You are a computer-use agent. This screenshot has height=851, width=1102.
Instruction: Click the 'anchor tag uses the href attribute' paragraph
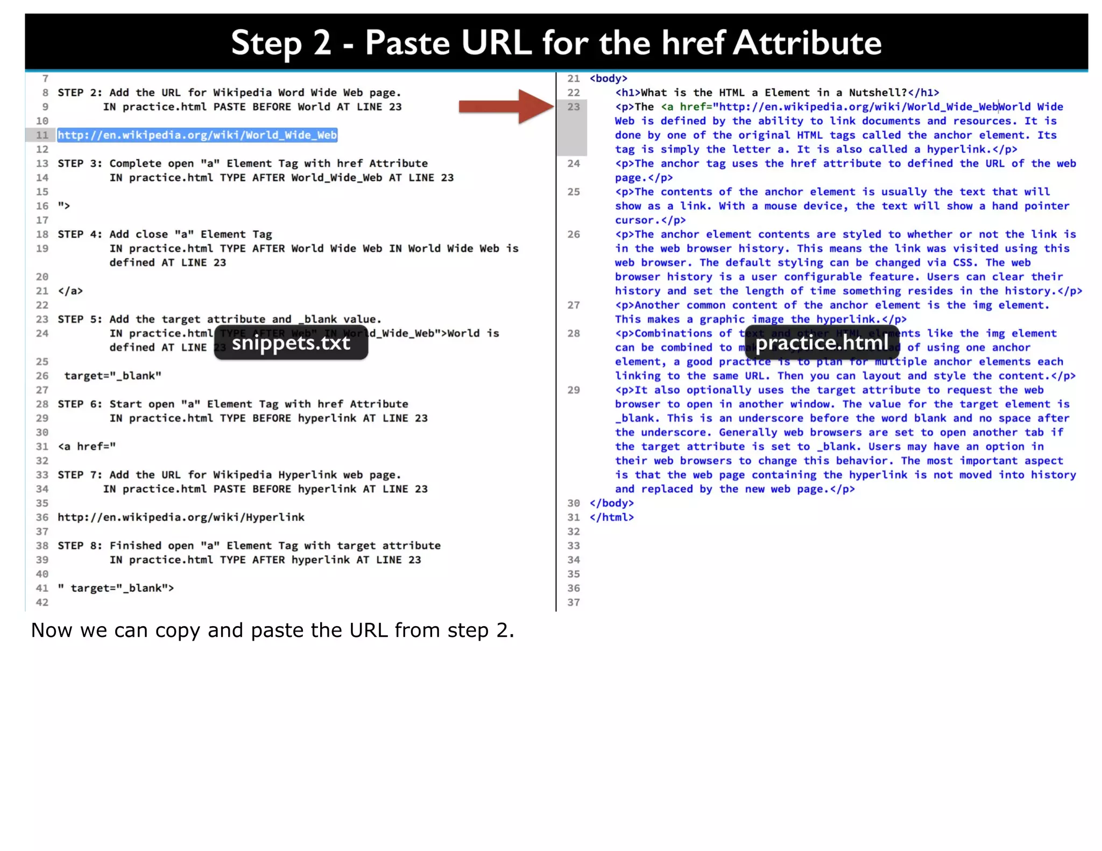pyautogui.click(x=845, y=170)
